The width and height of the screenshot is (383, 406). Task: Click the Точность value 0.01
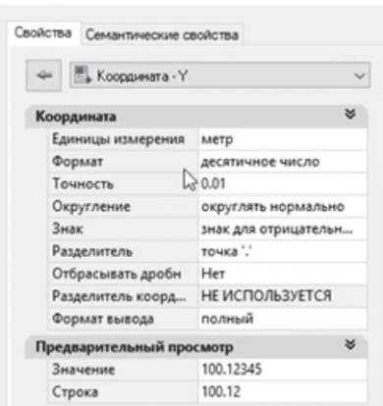tap(282, 184)
